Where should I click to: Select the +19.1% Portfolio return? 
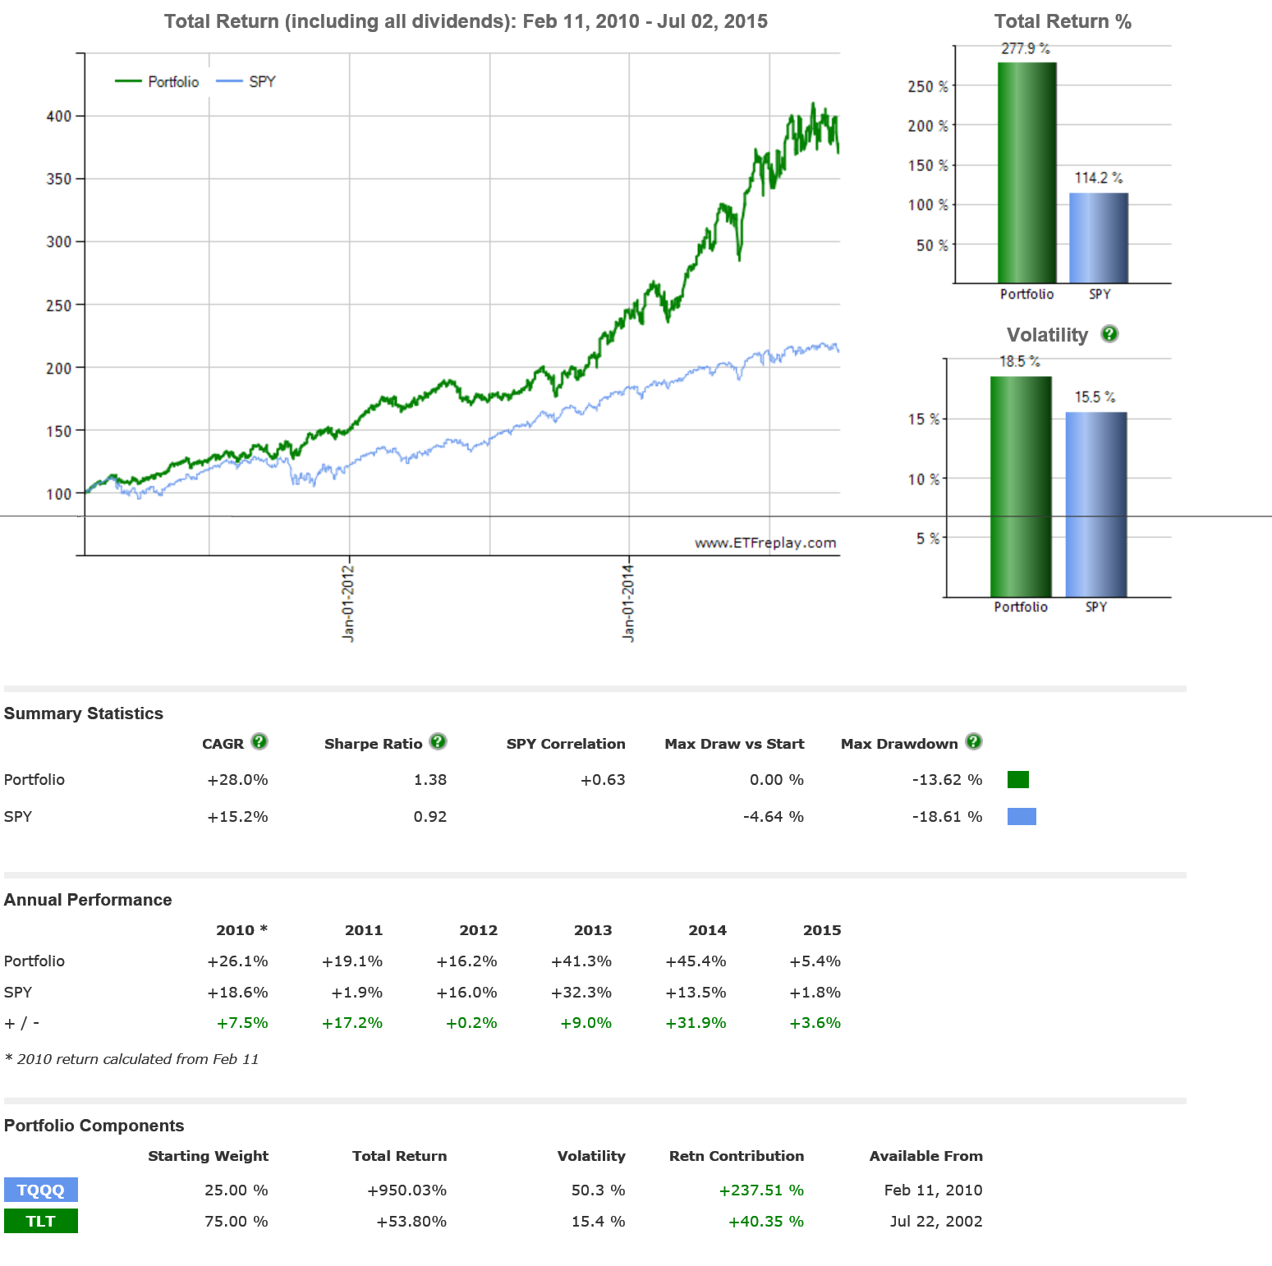tap(352, 961)
